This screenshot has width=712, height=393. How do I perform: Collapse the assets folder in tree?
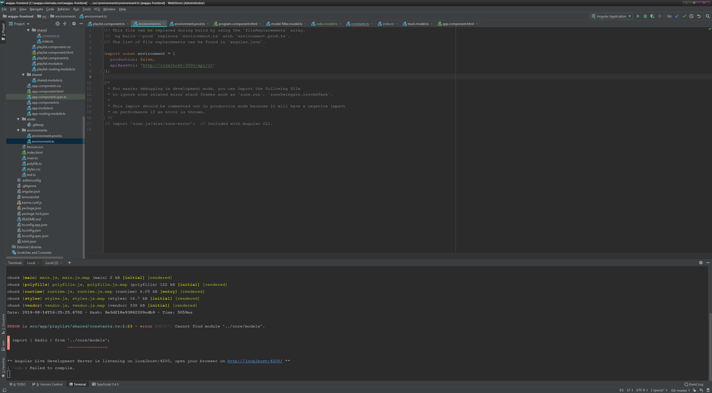point(18,119)
